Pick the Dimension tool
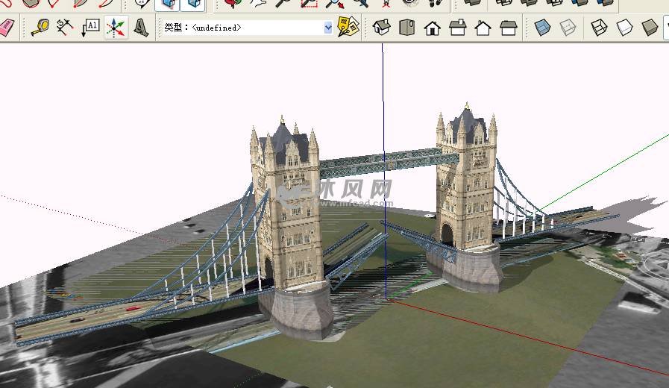This screenshot has height=388, width=669. (66, 28)
